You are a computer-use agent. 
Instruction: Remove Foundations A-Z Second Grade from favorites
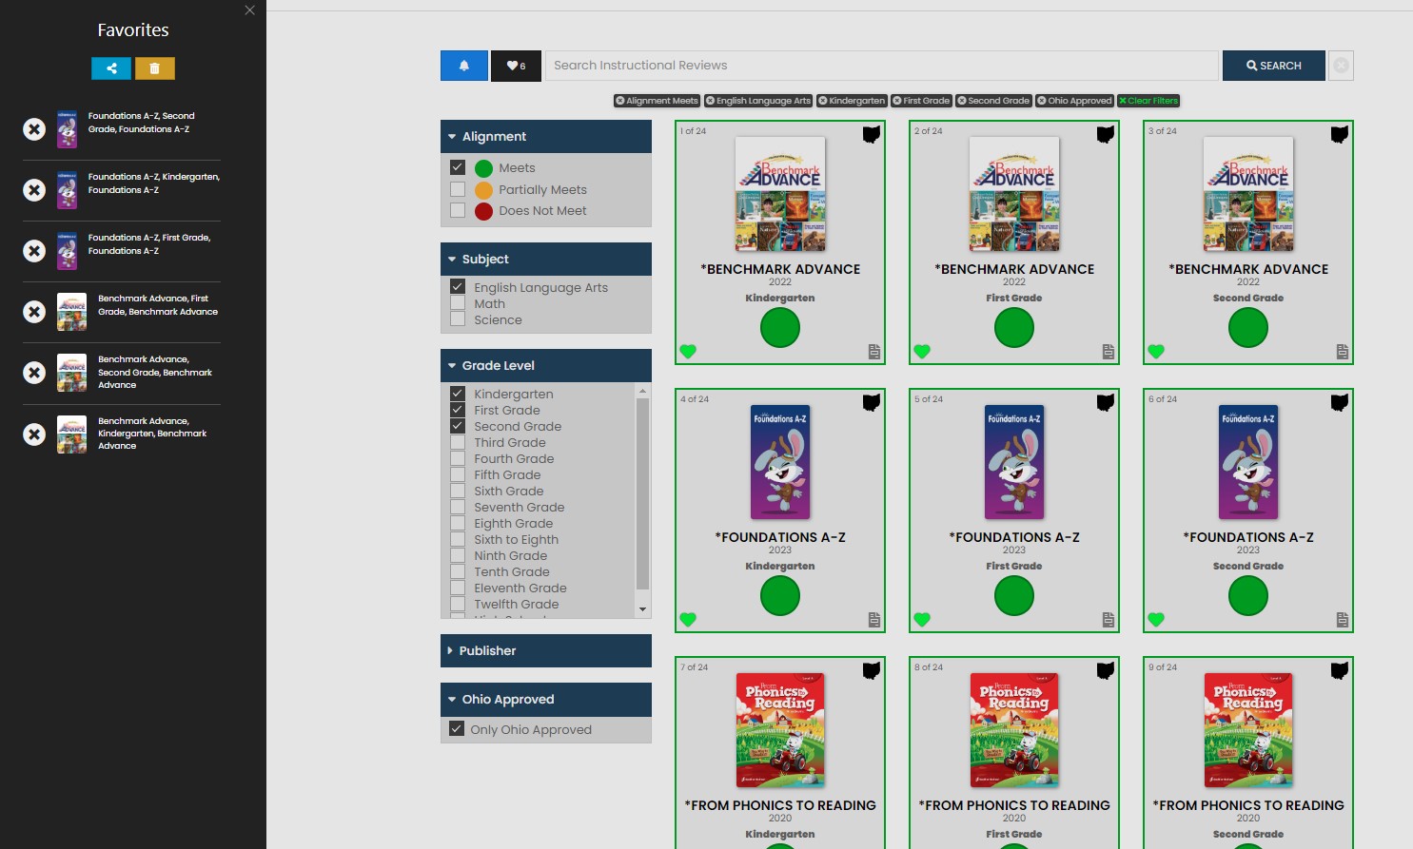click(34, 129)
